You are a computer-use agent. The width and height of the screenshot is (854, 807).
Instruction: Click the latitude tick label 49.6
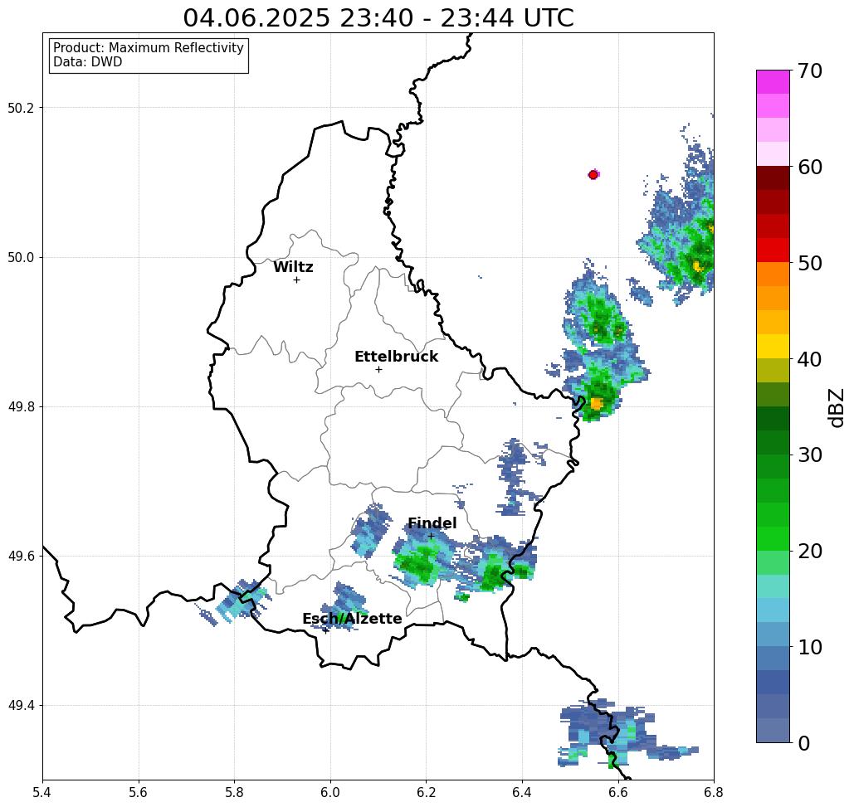click(x=21, y=557)
